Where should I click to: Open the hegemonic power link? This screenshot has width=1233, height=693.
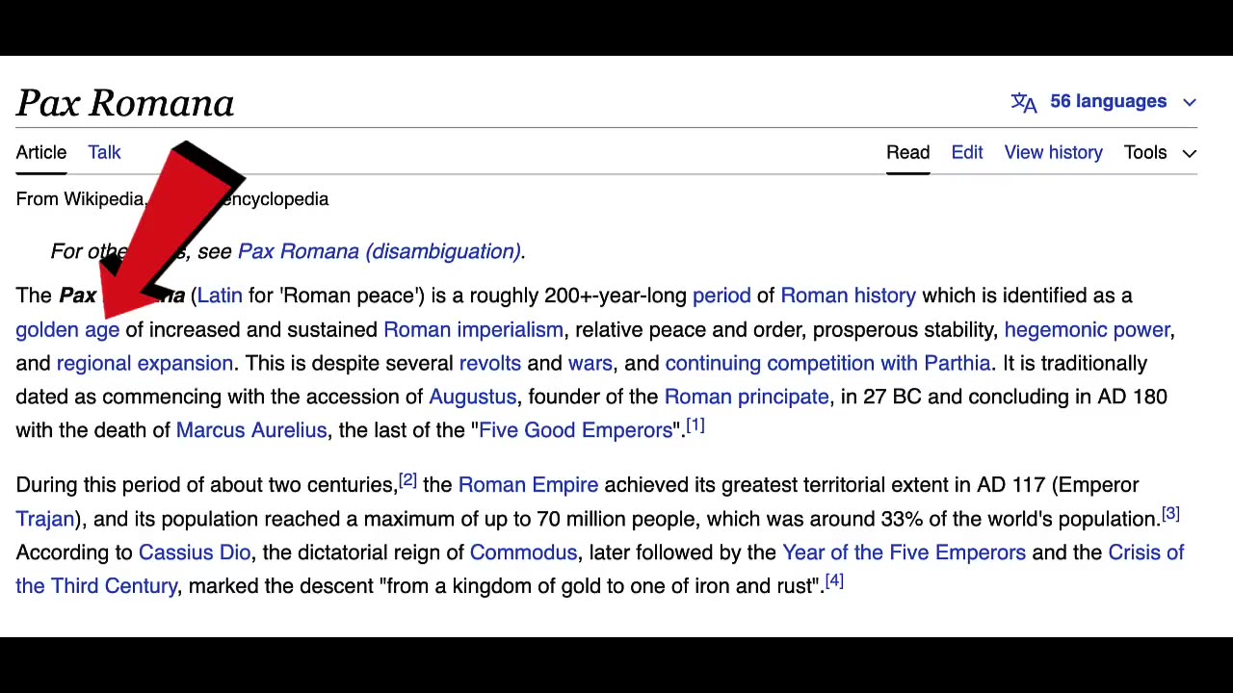tap(1087, 329)
